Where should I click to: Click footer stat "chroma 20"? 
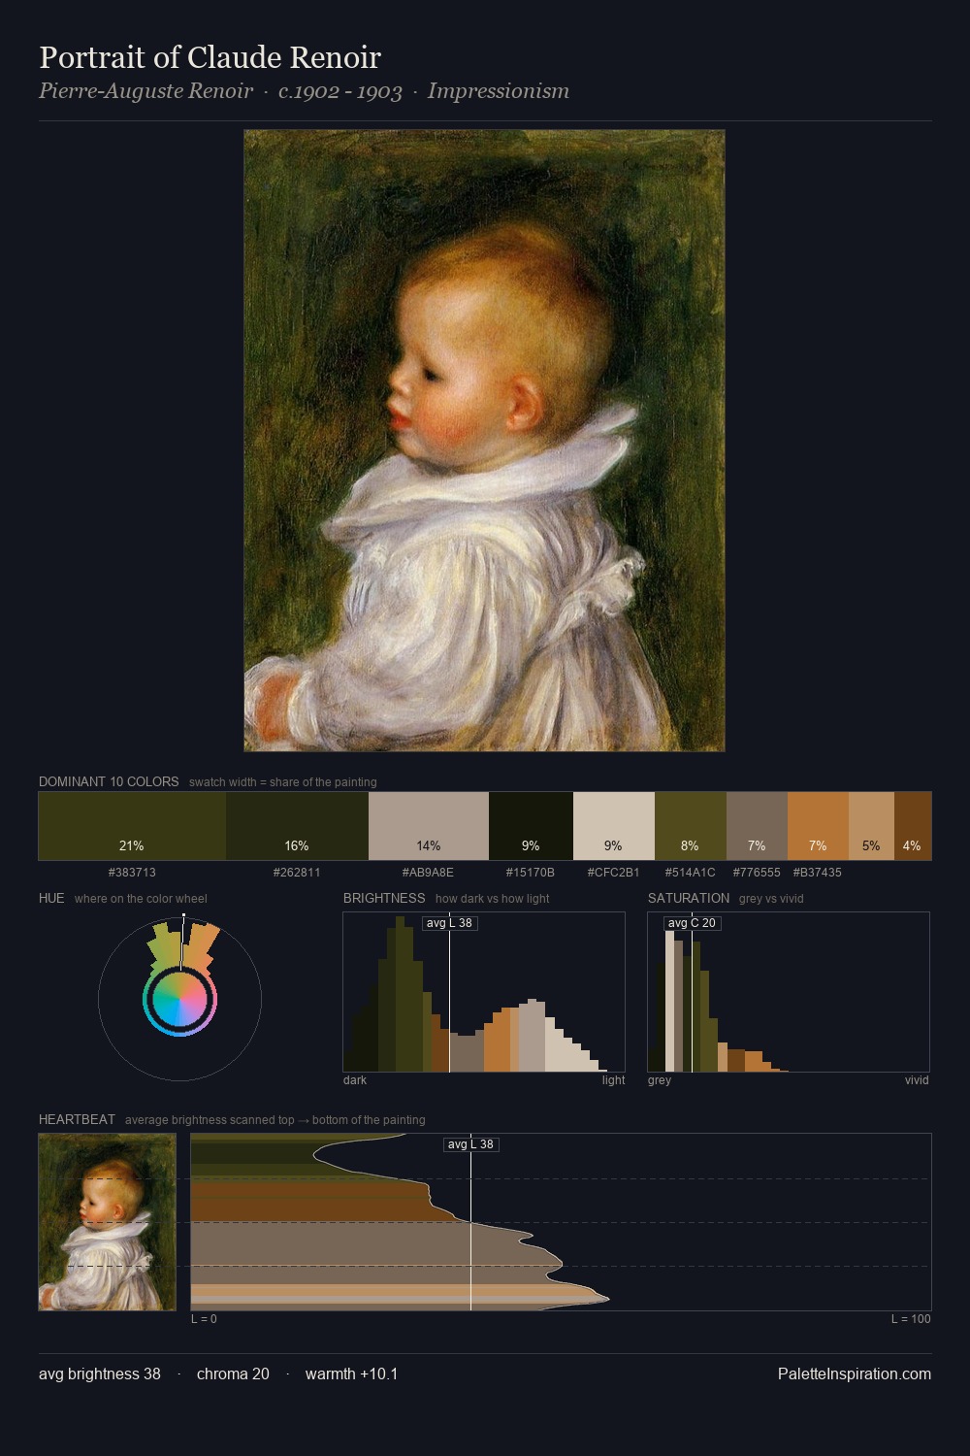tap(233, 1373)
